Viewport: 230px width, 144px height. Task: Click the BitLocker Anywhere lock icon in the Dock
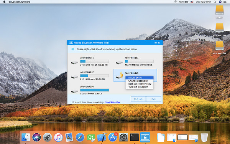[145, 137]
